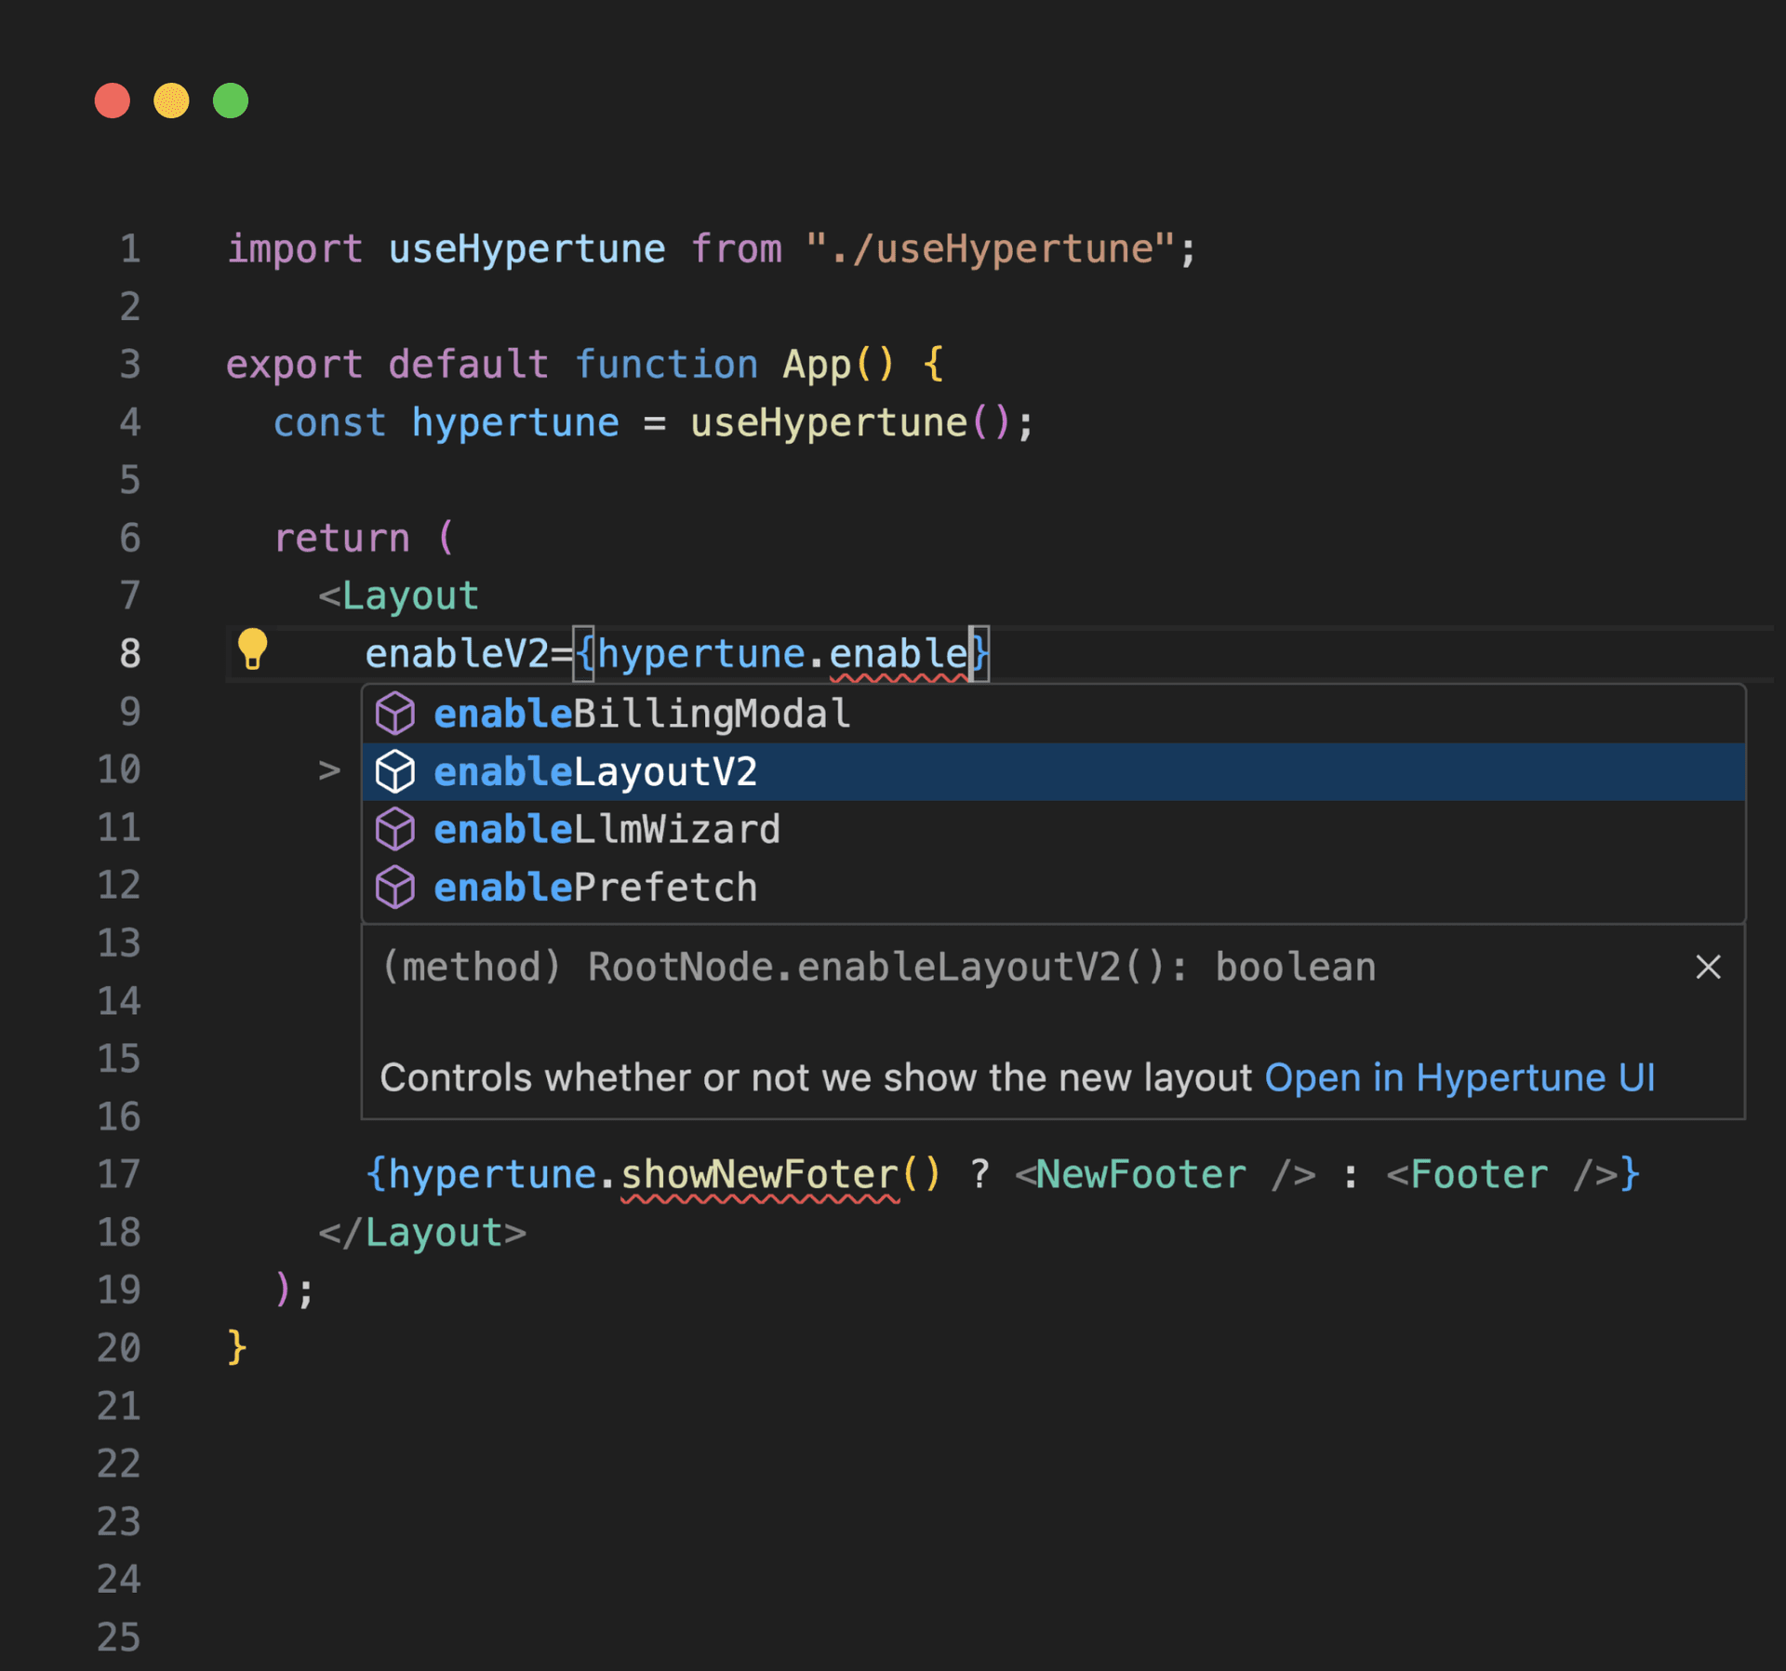Screen dimensions: 1786x1671
Task: Click the yellow traffic light button
Action: coord(171,100)
